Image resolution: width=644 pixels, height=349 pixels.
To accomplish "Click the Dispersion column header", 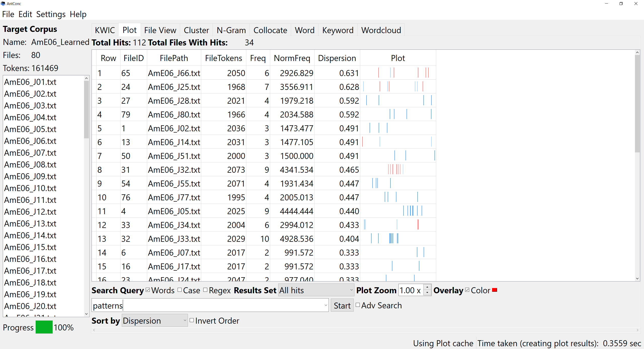I will click(337, 58).
